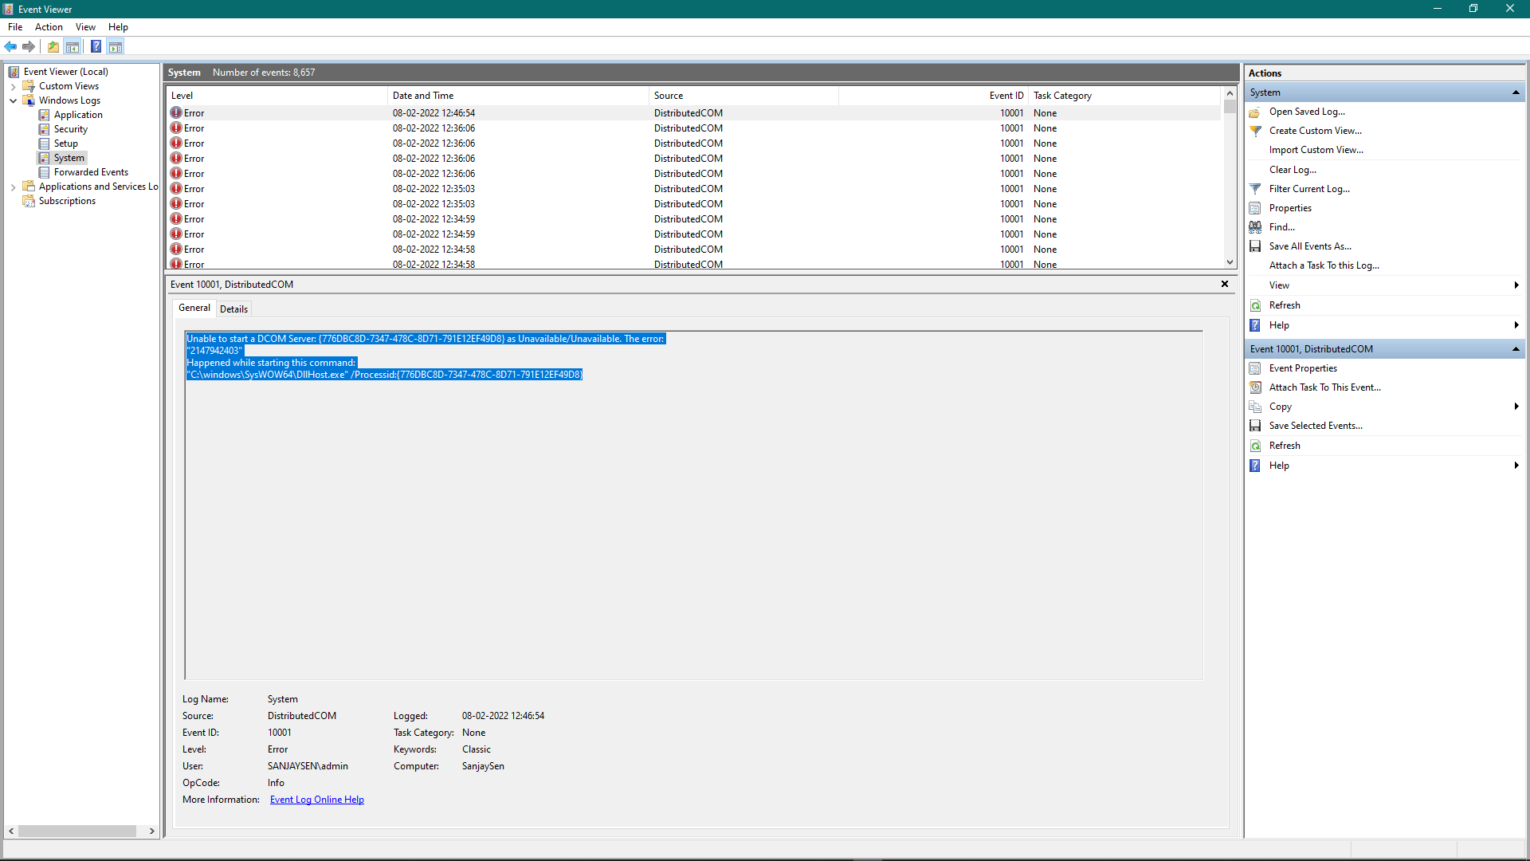Screen dimensions: 1530x861
Task: Expand the Custom Views tree node
Action: click(x=13, y=86)
